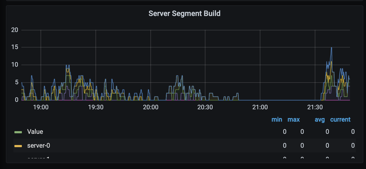Sort legend by max column header
Image resolution: width=366 pixels, height=169 pixels.
click(x=293, y=119)
